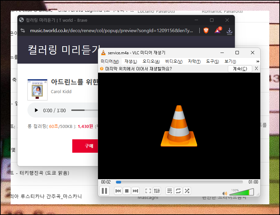Screen dimensions: 280x215
Task: Play the preview in Brave popup
Action: 36,110
